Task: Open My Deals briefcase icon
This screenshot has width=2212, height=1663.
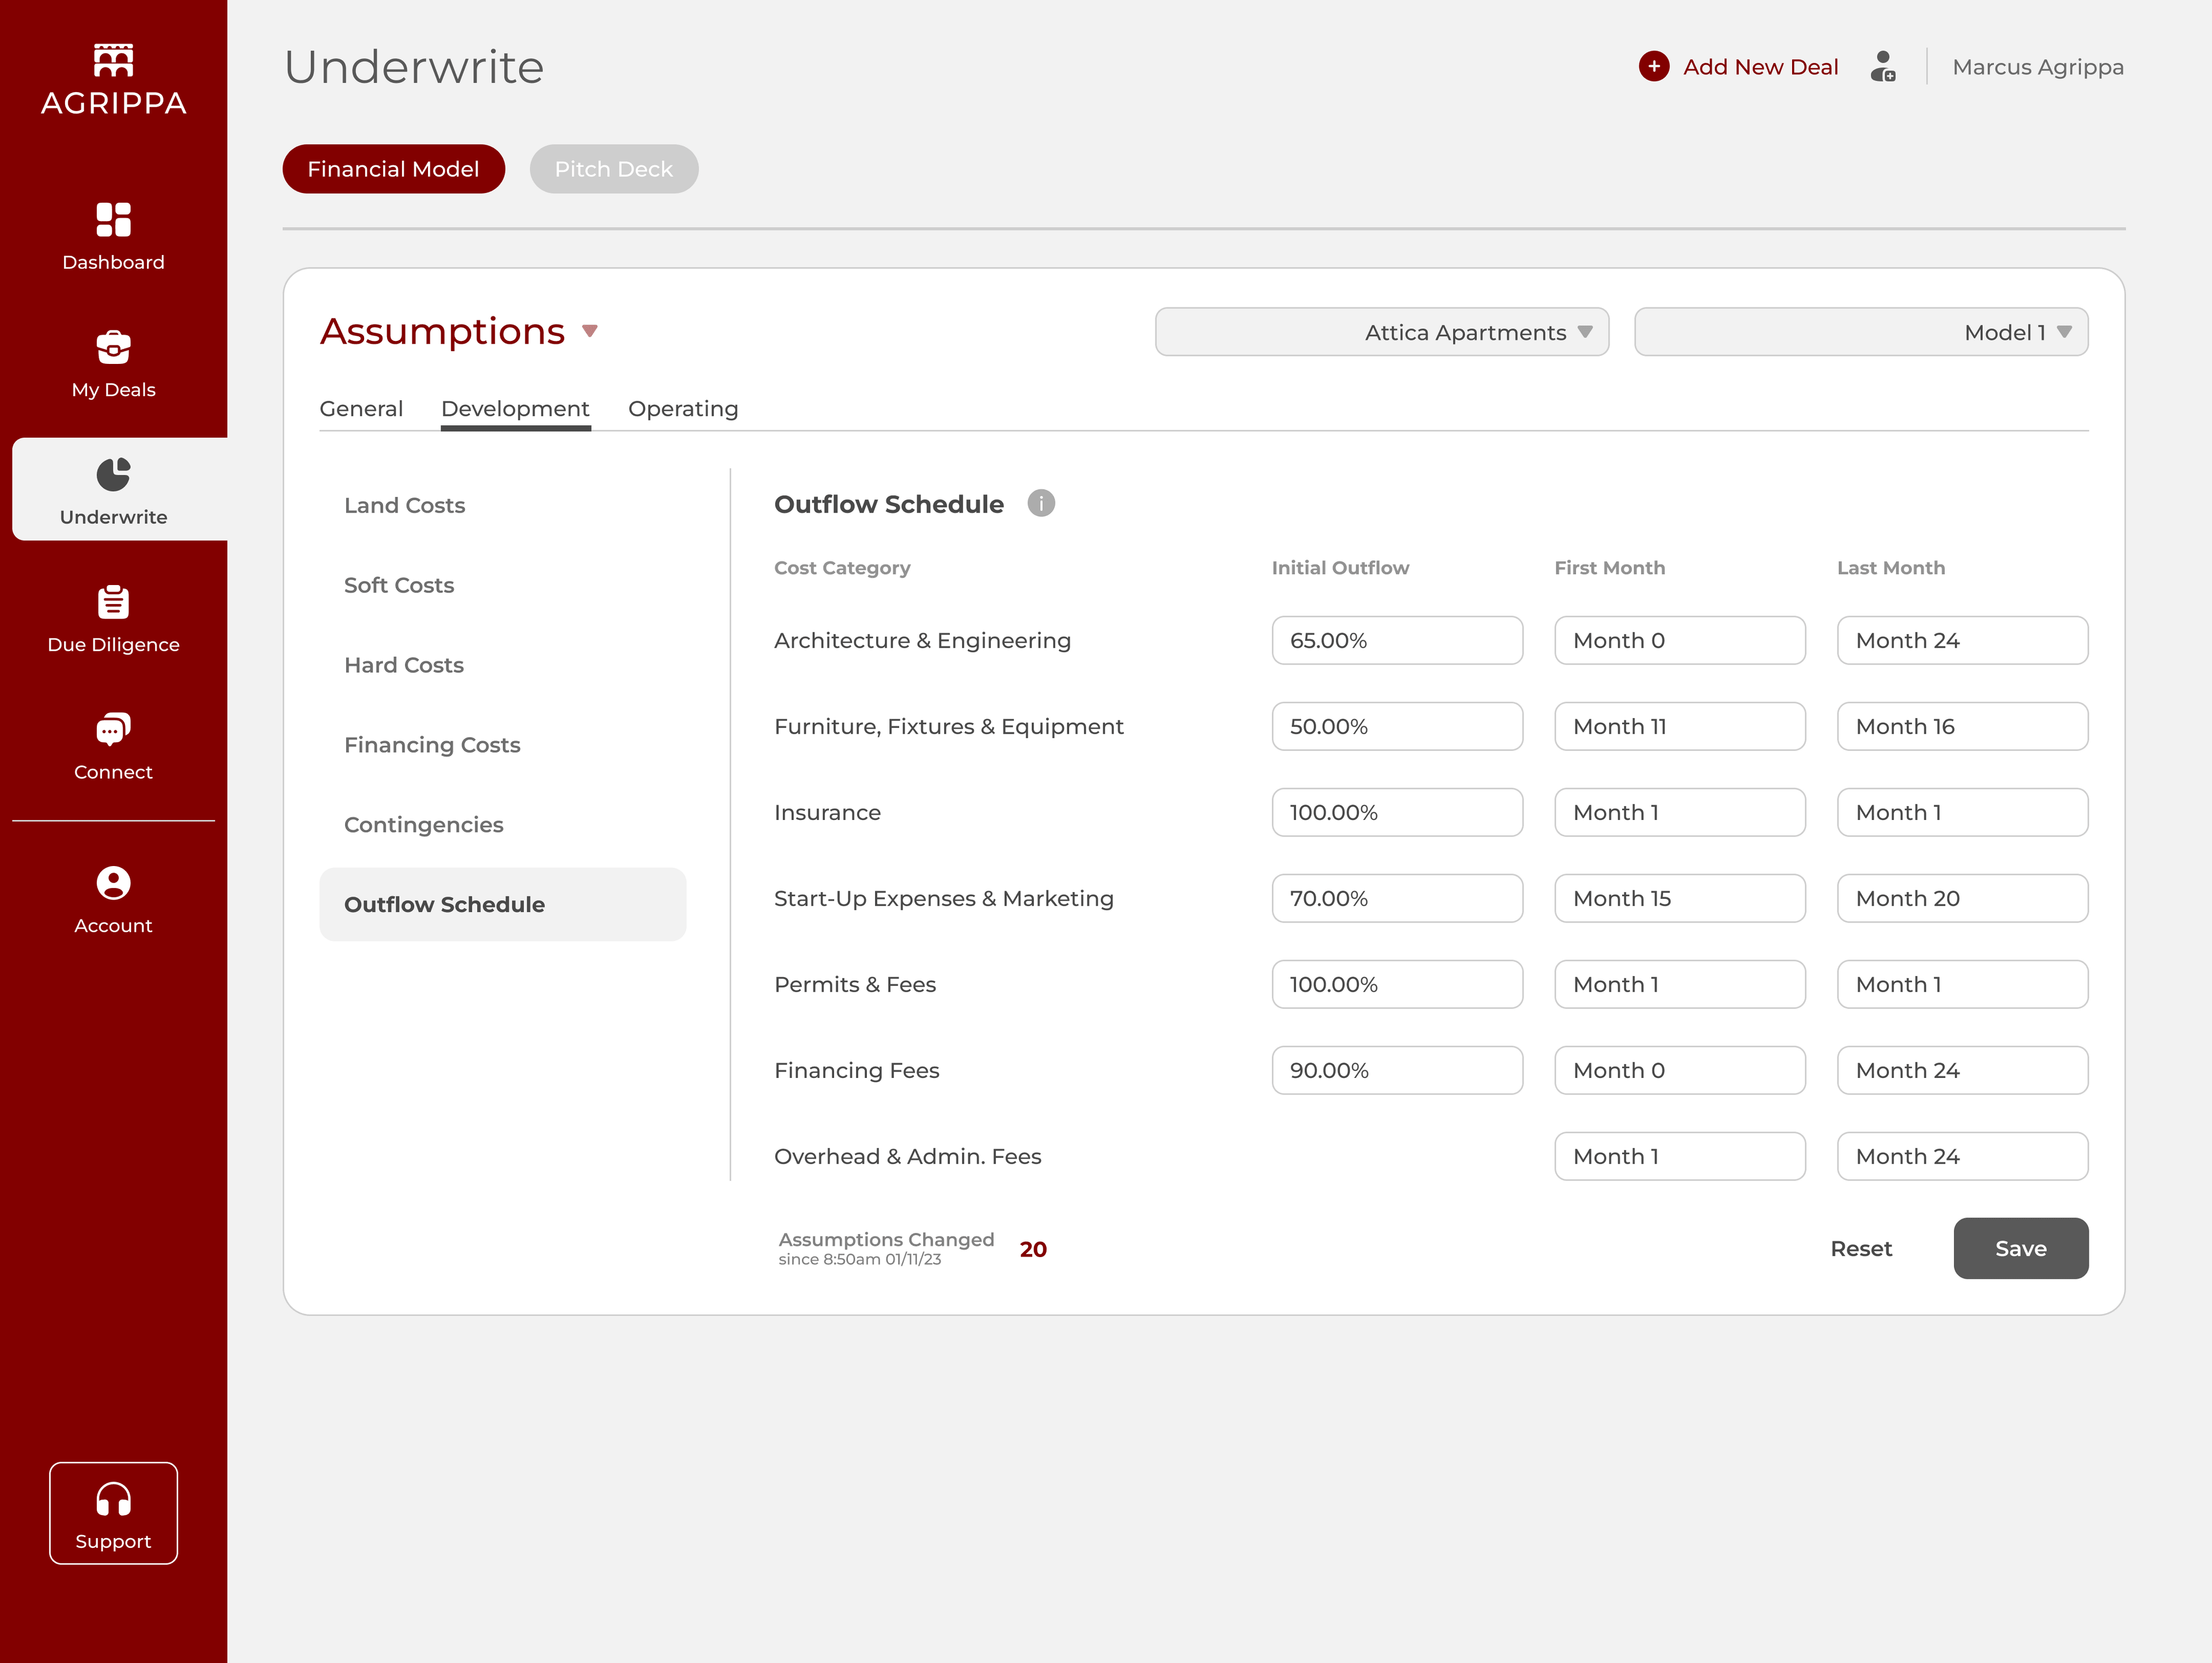Action: tap(113, 348)
